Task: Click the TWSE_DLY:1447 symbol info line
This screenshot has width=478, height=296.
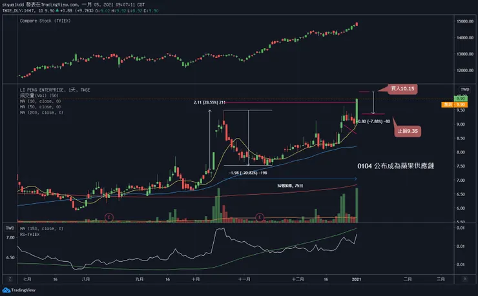Action: pos(80,11)
